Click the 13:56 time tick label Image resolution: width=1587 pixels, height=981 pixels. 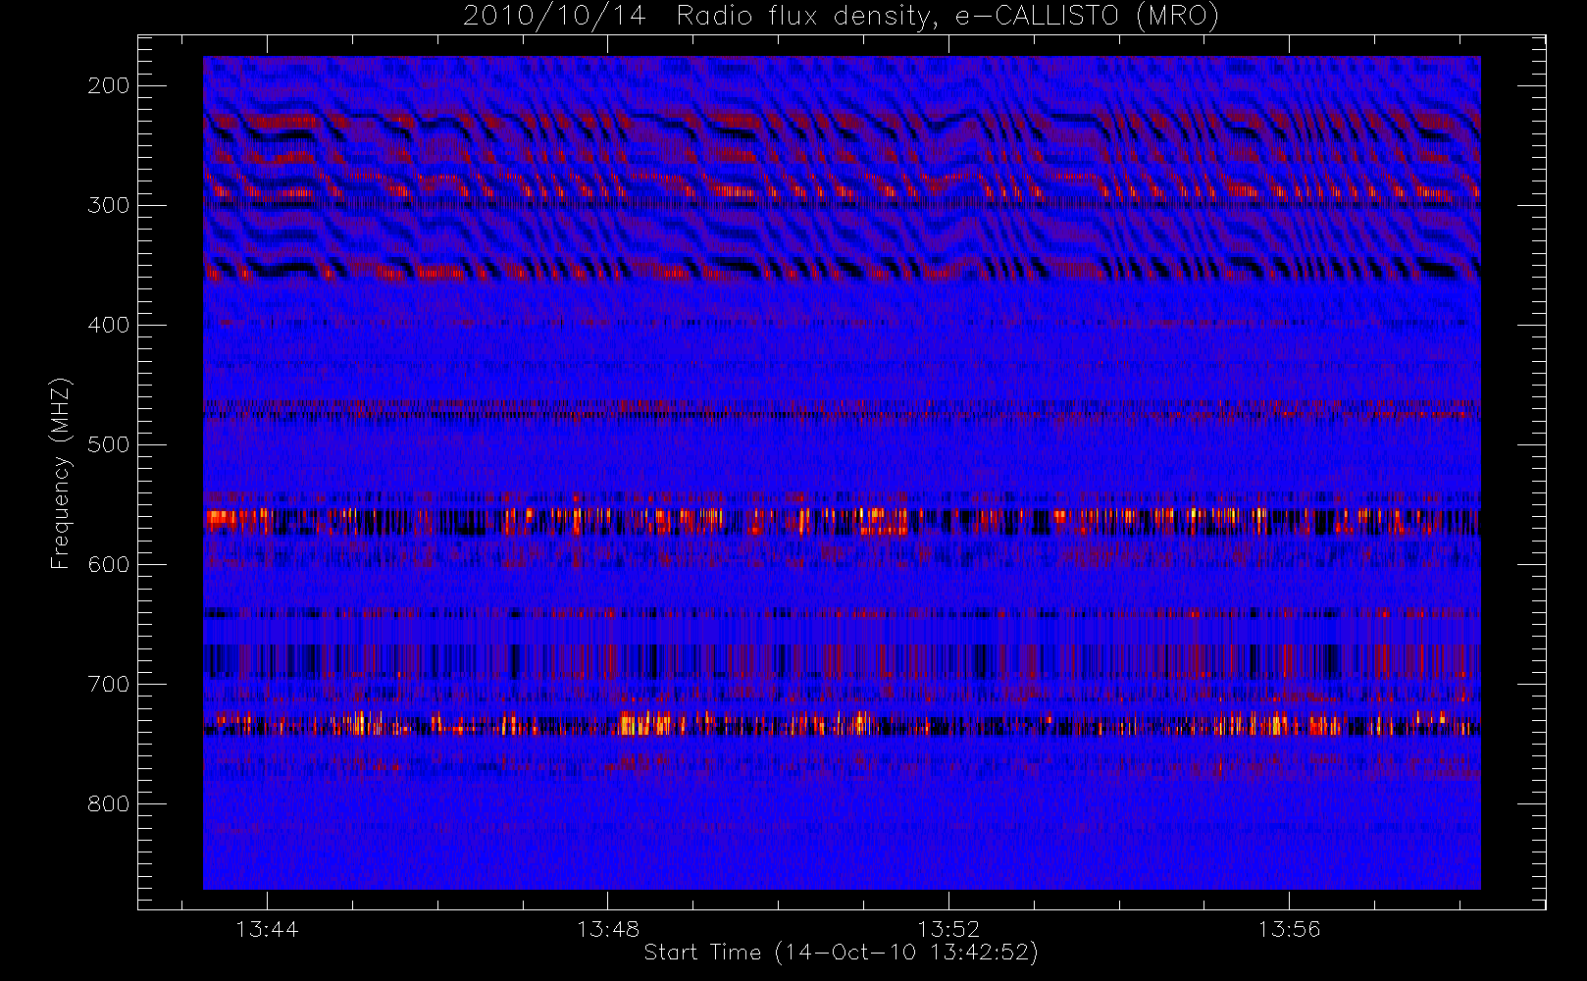(x=1290, y=929)
